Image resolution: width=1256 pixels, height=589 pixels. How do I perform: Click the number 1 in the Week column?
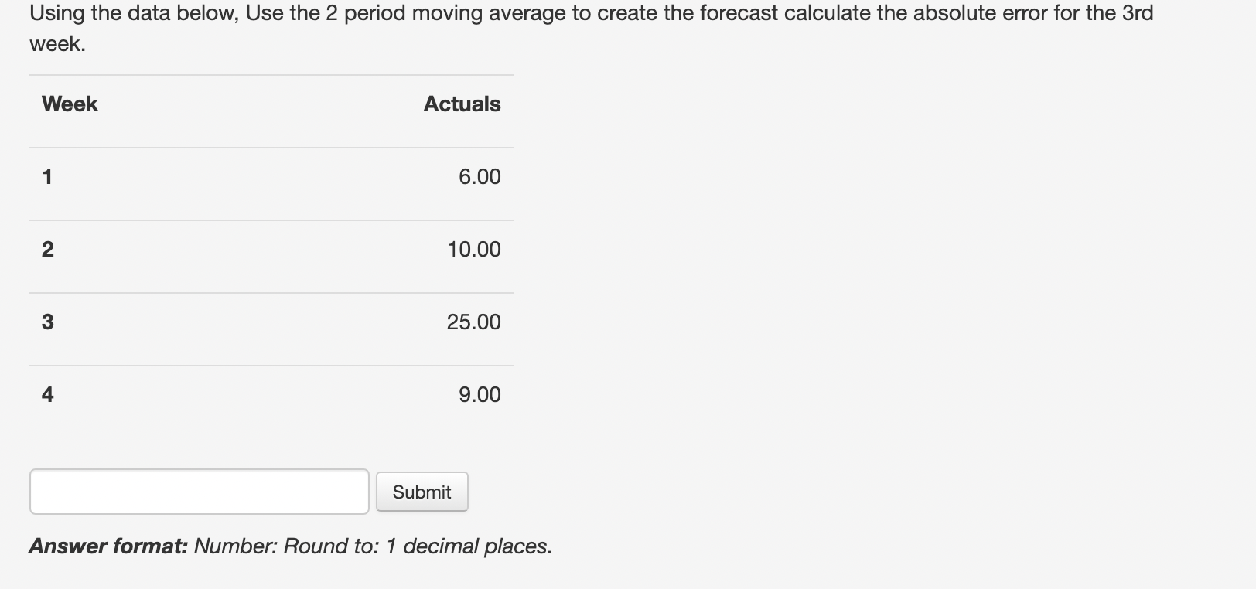click(x=47, y=176)
